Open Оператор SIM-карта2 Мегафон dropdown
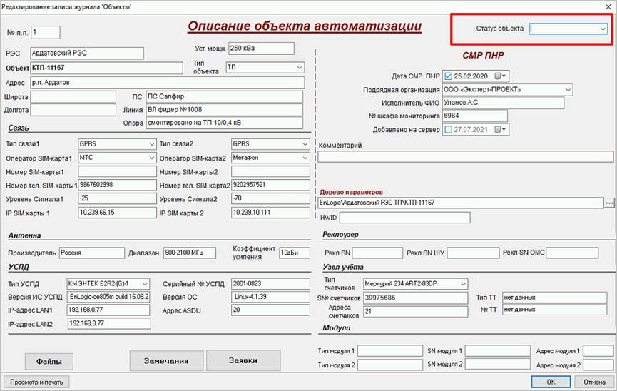The height and width of the screenshot is (391, 617). 305,158
